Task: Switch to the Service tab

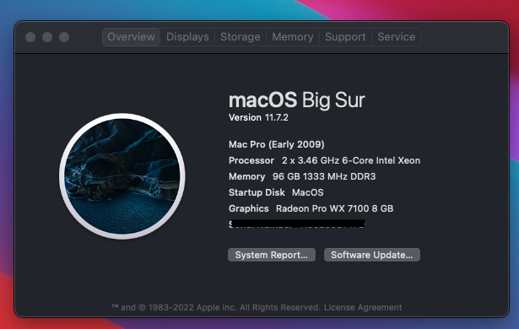Action: [x=396, y=37]
